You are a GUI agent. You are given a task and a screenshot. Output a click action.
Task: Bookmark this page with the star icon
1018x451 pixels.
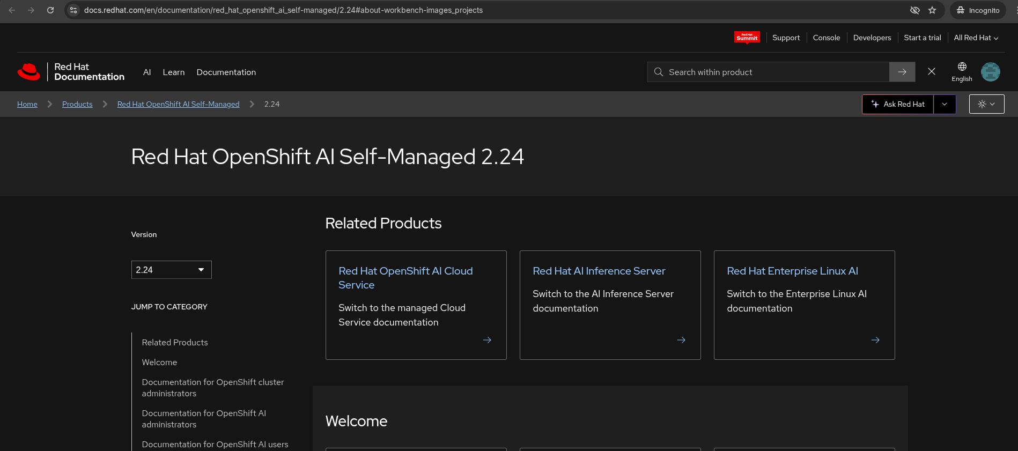932,10
